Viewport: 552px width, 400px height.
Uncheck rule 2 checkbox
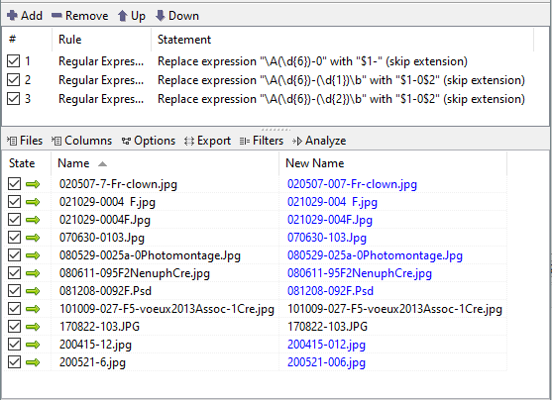pos(13,80)
